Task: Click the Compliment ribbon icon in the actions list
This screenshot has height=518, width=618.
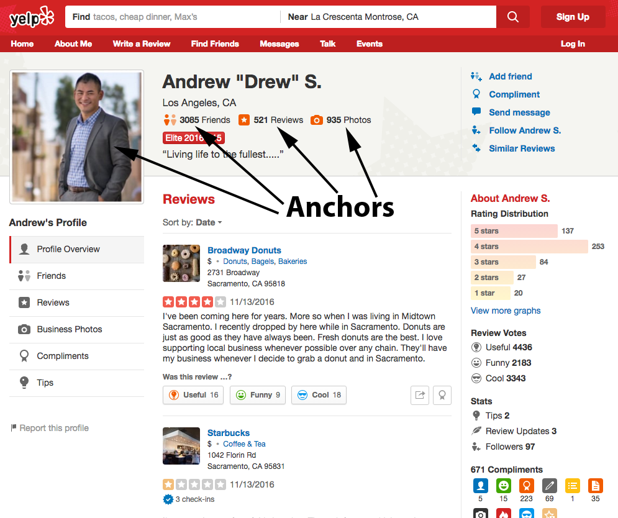Action: click(476, 94)
